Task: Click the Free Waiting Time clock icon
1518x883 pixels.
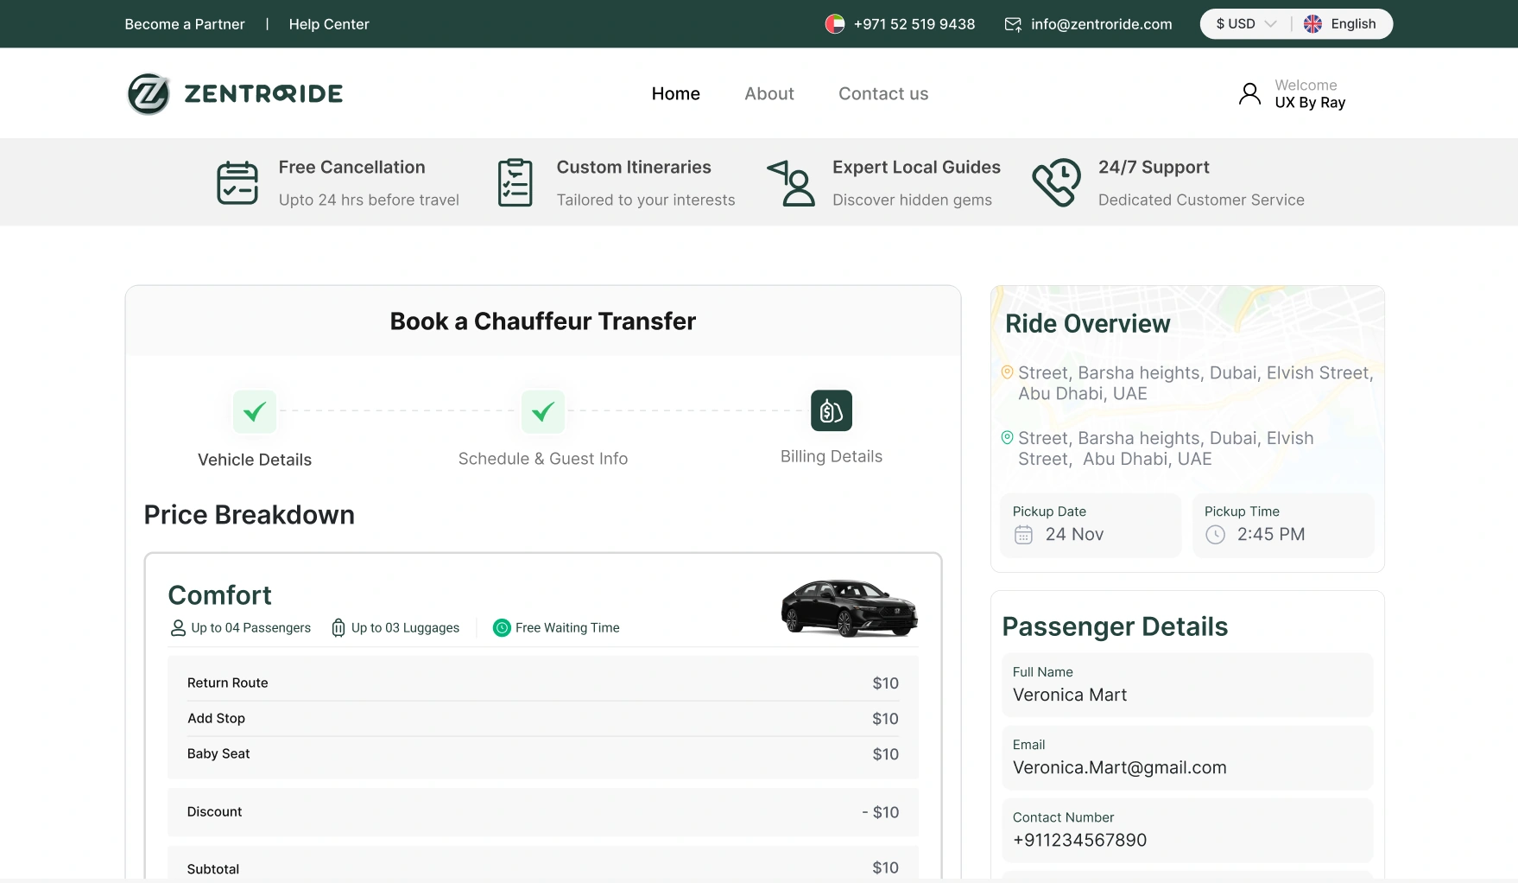Action: point(502,628)
